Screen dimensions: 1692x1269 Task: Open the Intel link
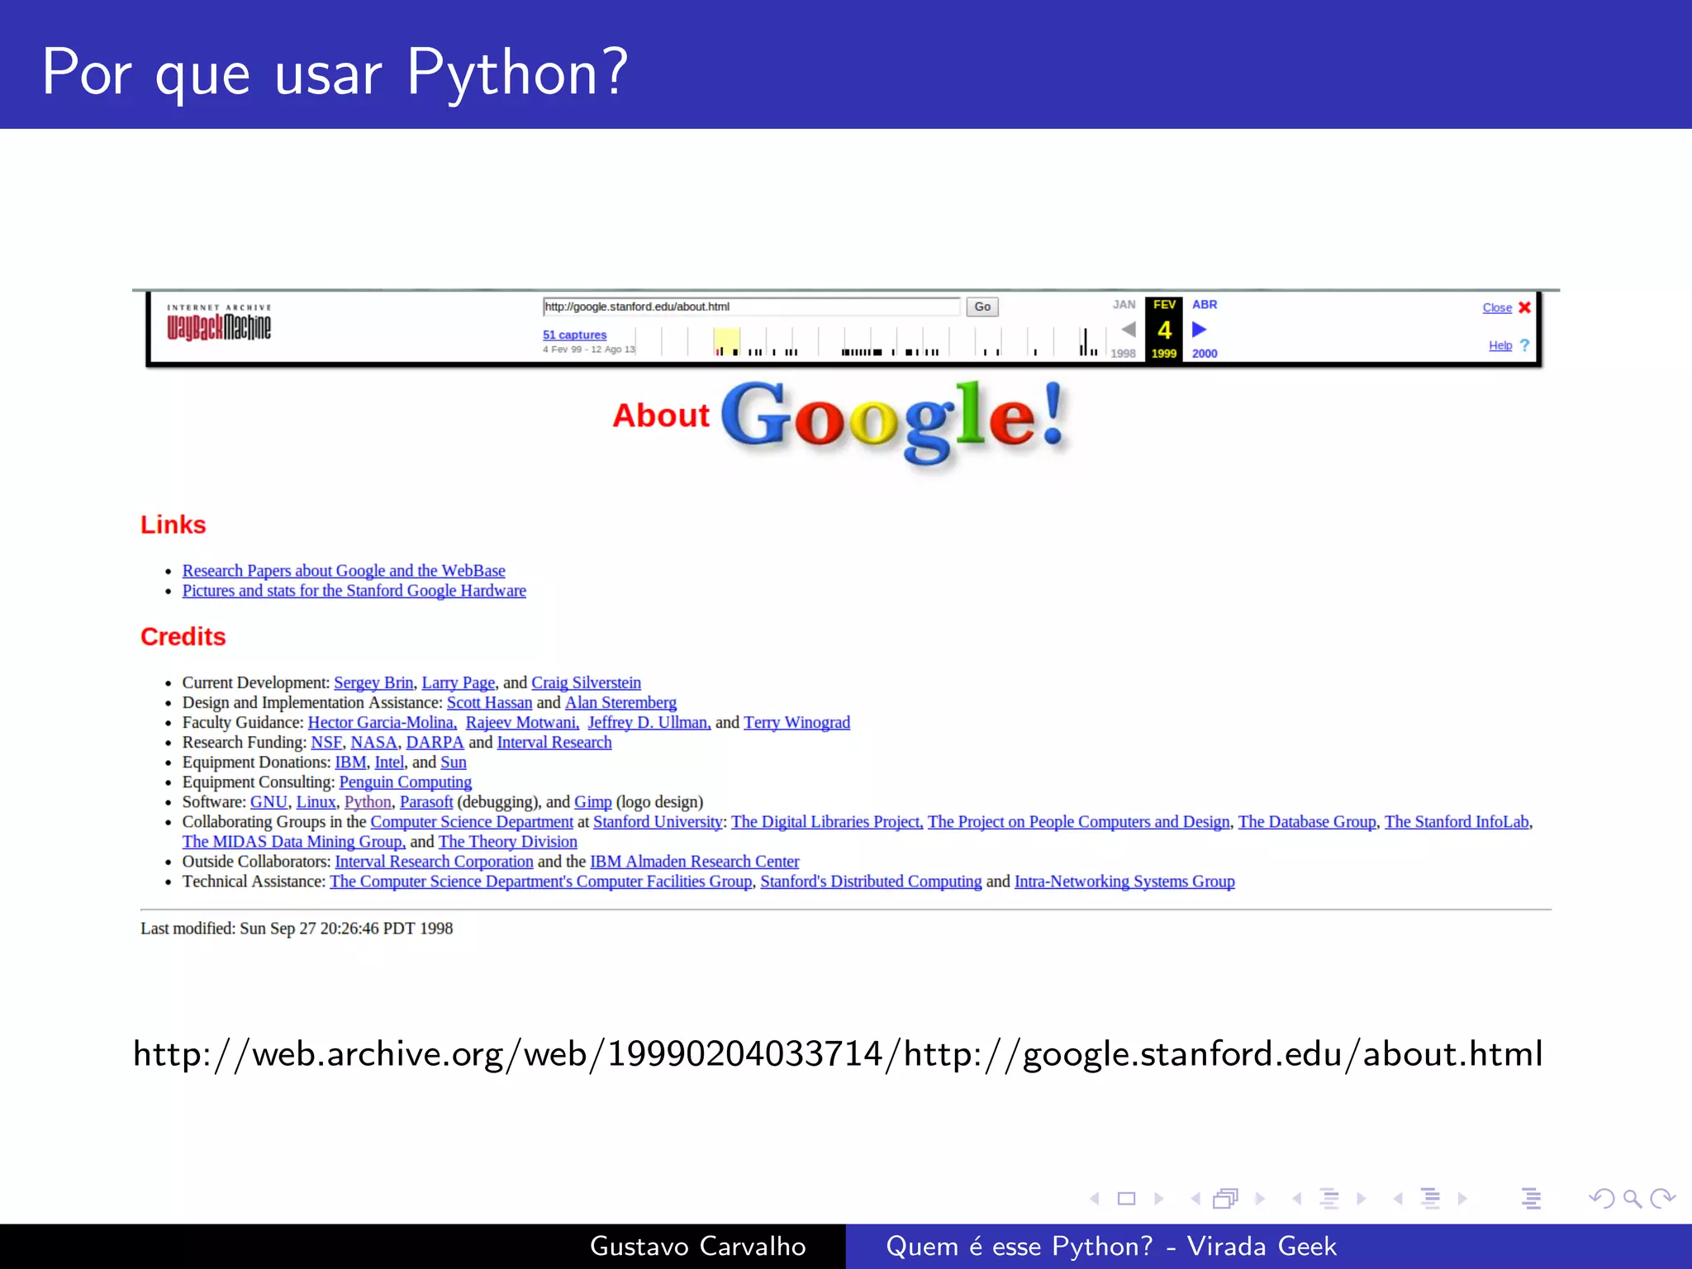(x=389, y=762)
